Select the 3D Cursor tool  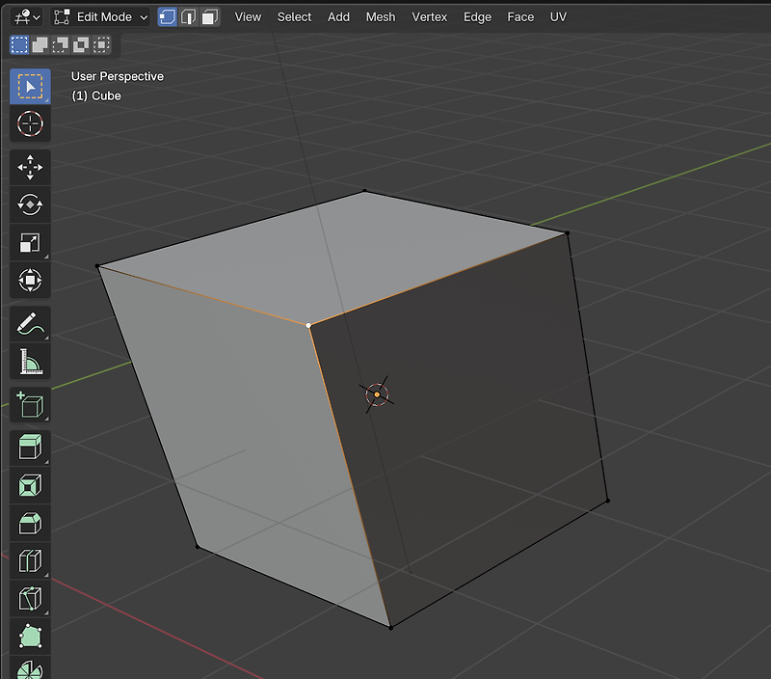coord(28,123)
